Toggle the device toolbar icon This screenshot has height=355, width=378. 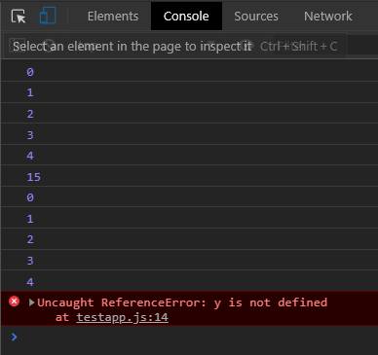48,16
